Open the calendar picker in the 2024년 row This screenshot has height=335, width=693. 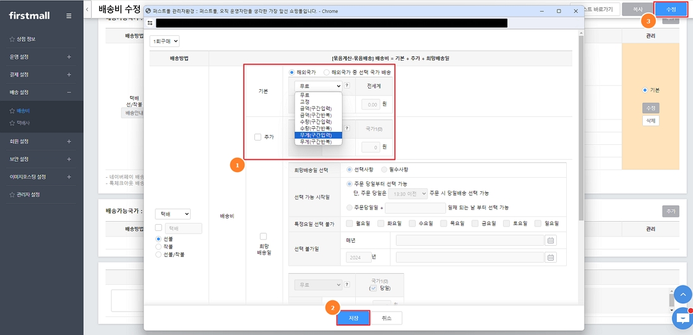pos(551,257)
